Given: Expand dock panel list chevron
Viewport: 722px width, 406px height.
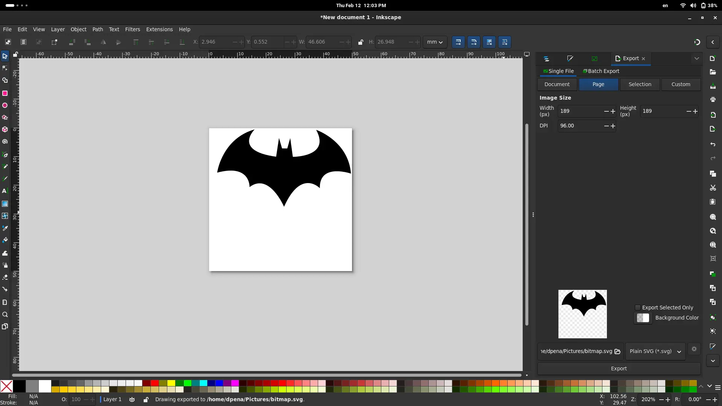Looking at the screenshot, I should coord(697,59).
